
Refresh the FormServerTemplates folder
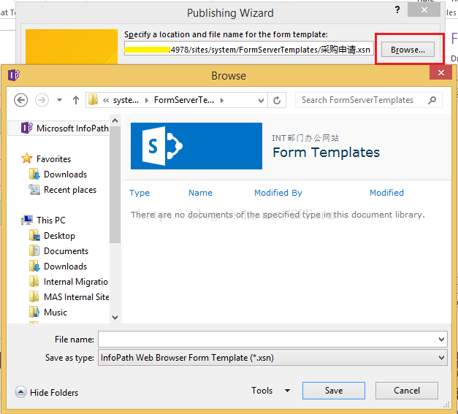[x=277, y=101]
